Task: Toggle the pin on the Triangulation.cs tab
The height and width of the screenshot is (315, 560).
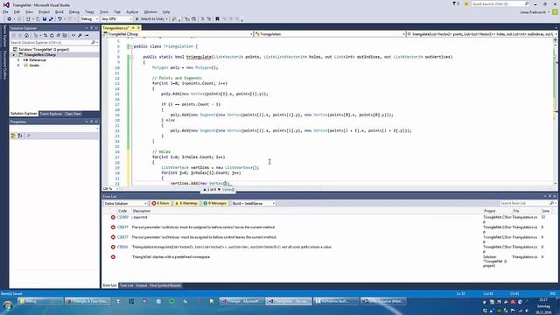Action: point(133,28)
